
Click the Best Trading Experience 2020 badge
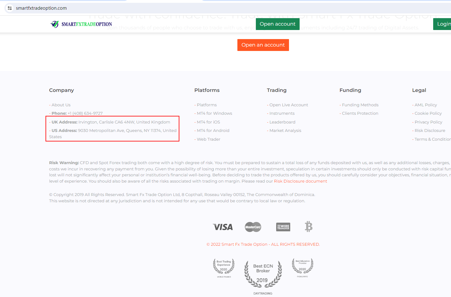coord(224,268)
